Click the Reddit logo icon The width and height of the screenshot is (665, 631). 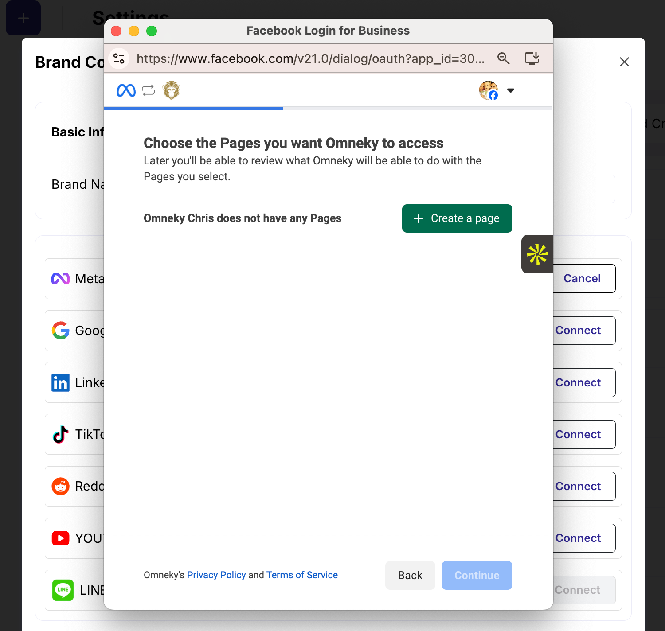click(x=60, y=486)
